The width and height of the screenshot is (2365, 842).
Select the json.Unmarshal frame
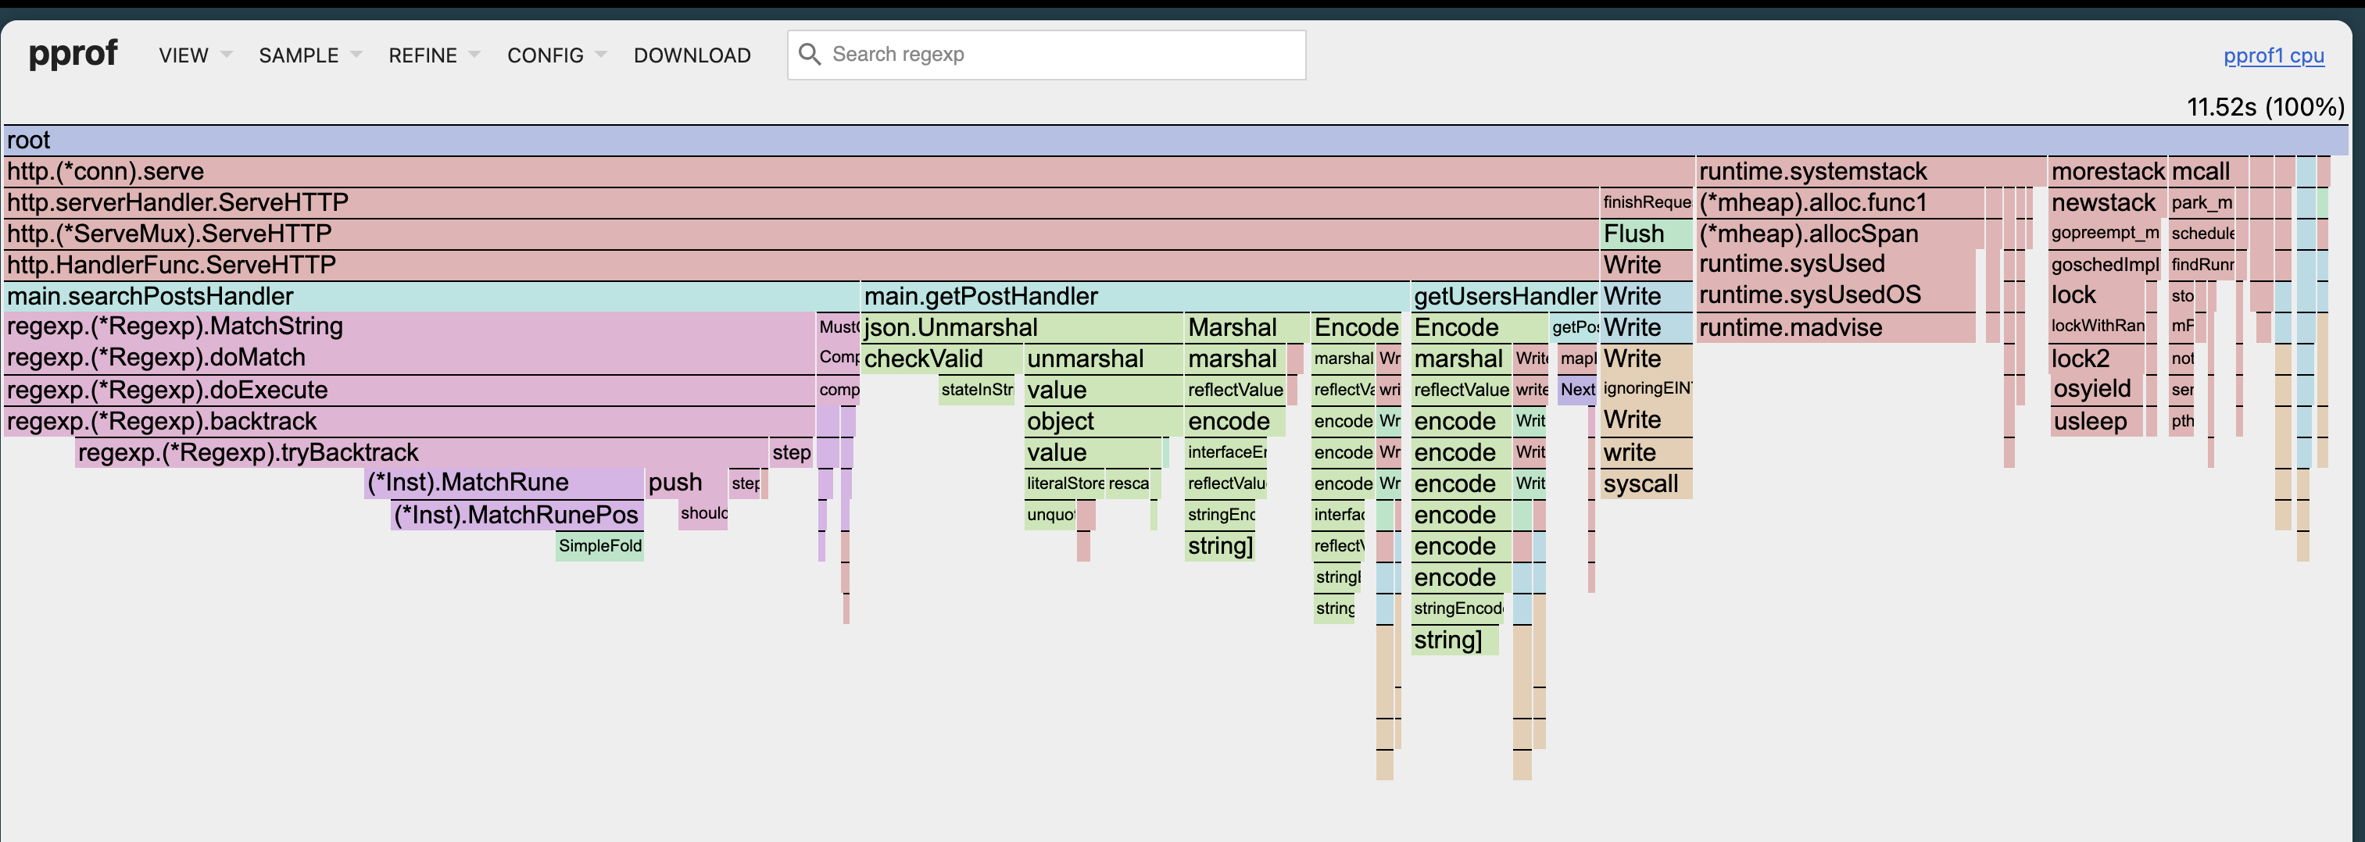[1021, 327]
